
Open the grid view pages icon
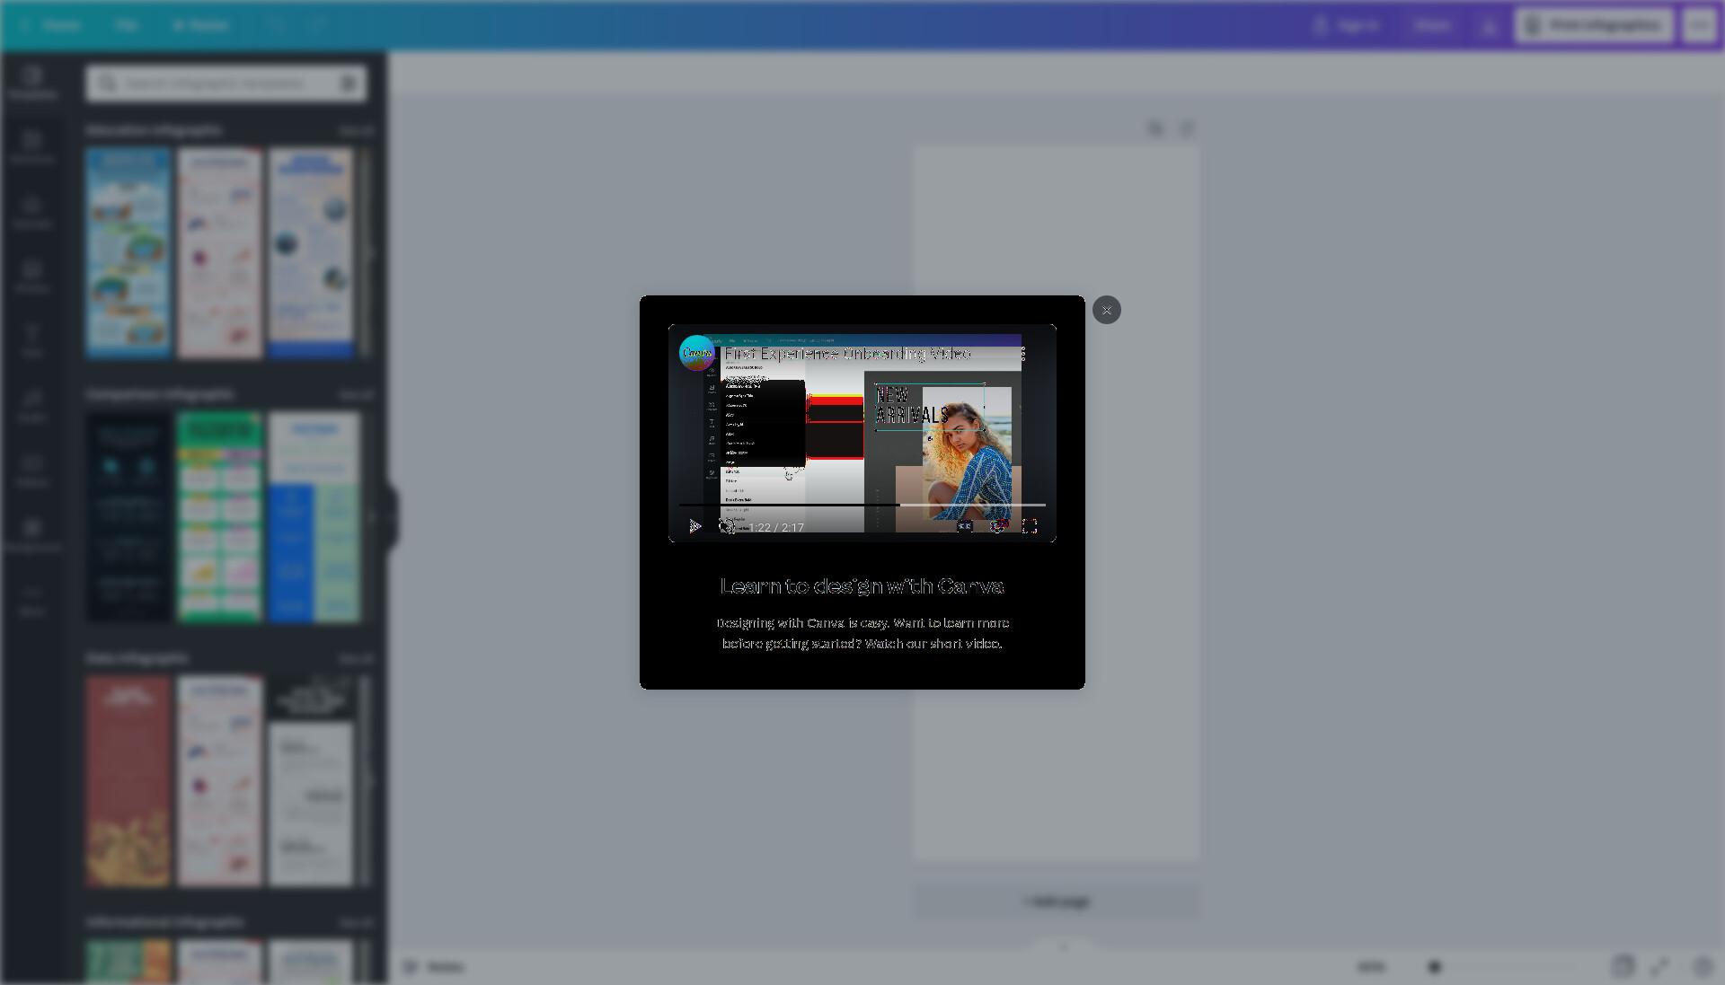pos(1623,967)
